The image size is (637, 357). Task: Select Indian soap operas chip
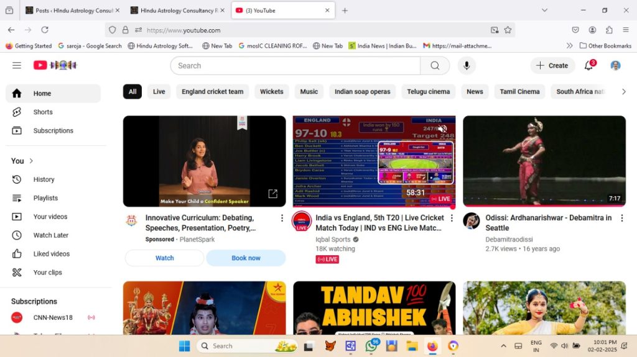363,92
